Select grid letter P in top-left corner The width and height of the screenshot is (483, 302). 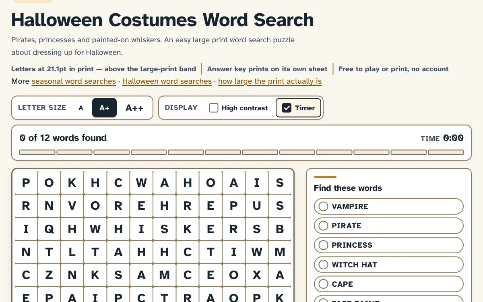[x=26, y=183]
